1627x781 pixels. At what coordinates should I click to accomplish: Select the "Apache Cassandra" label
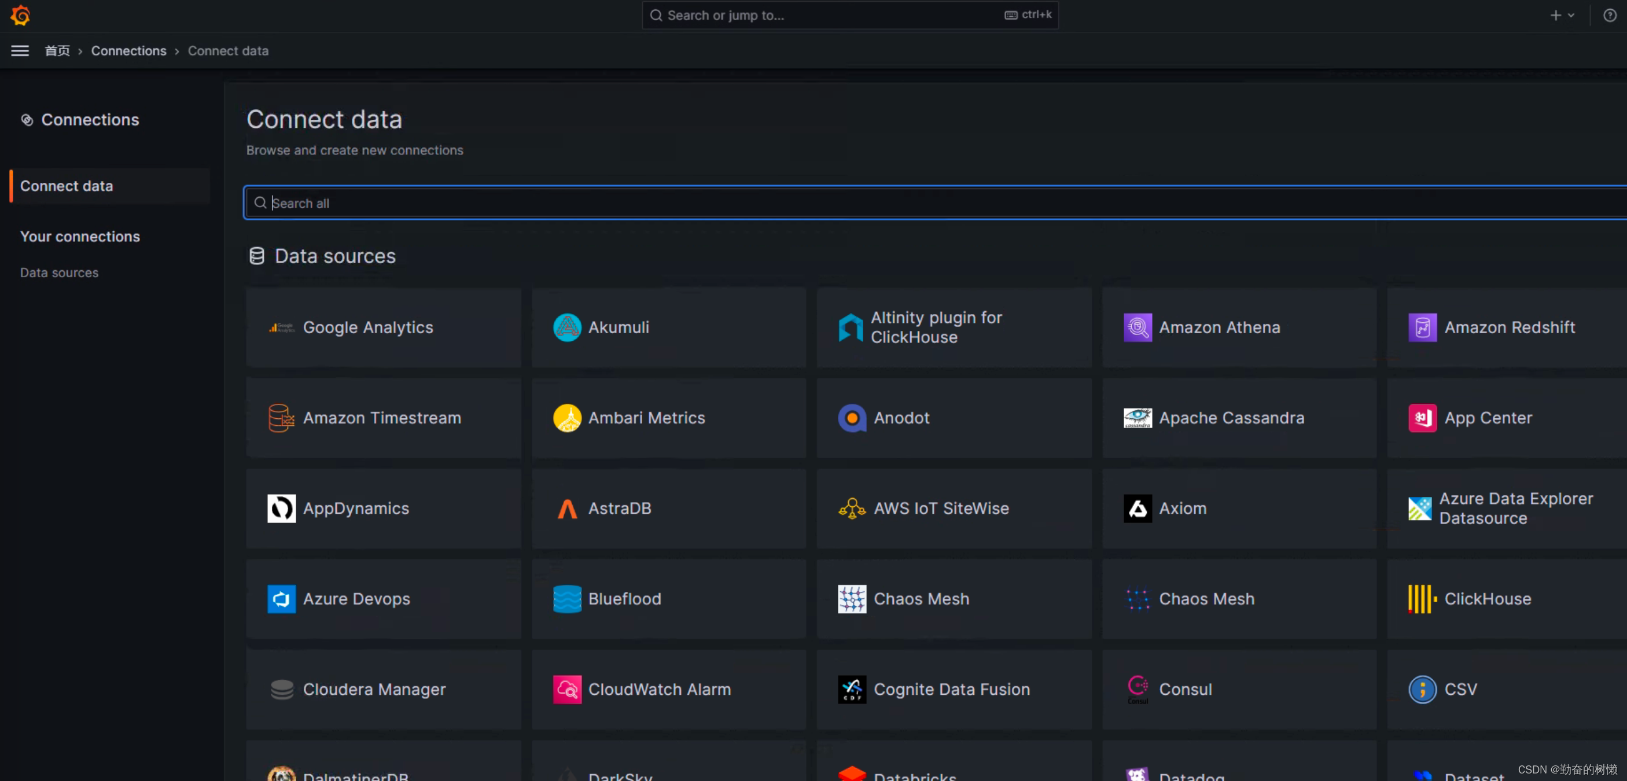tap(1231, 418)
